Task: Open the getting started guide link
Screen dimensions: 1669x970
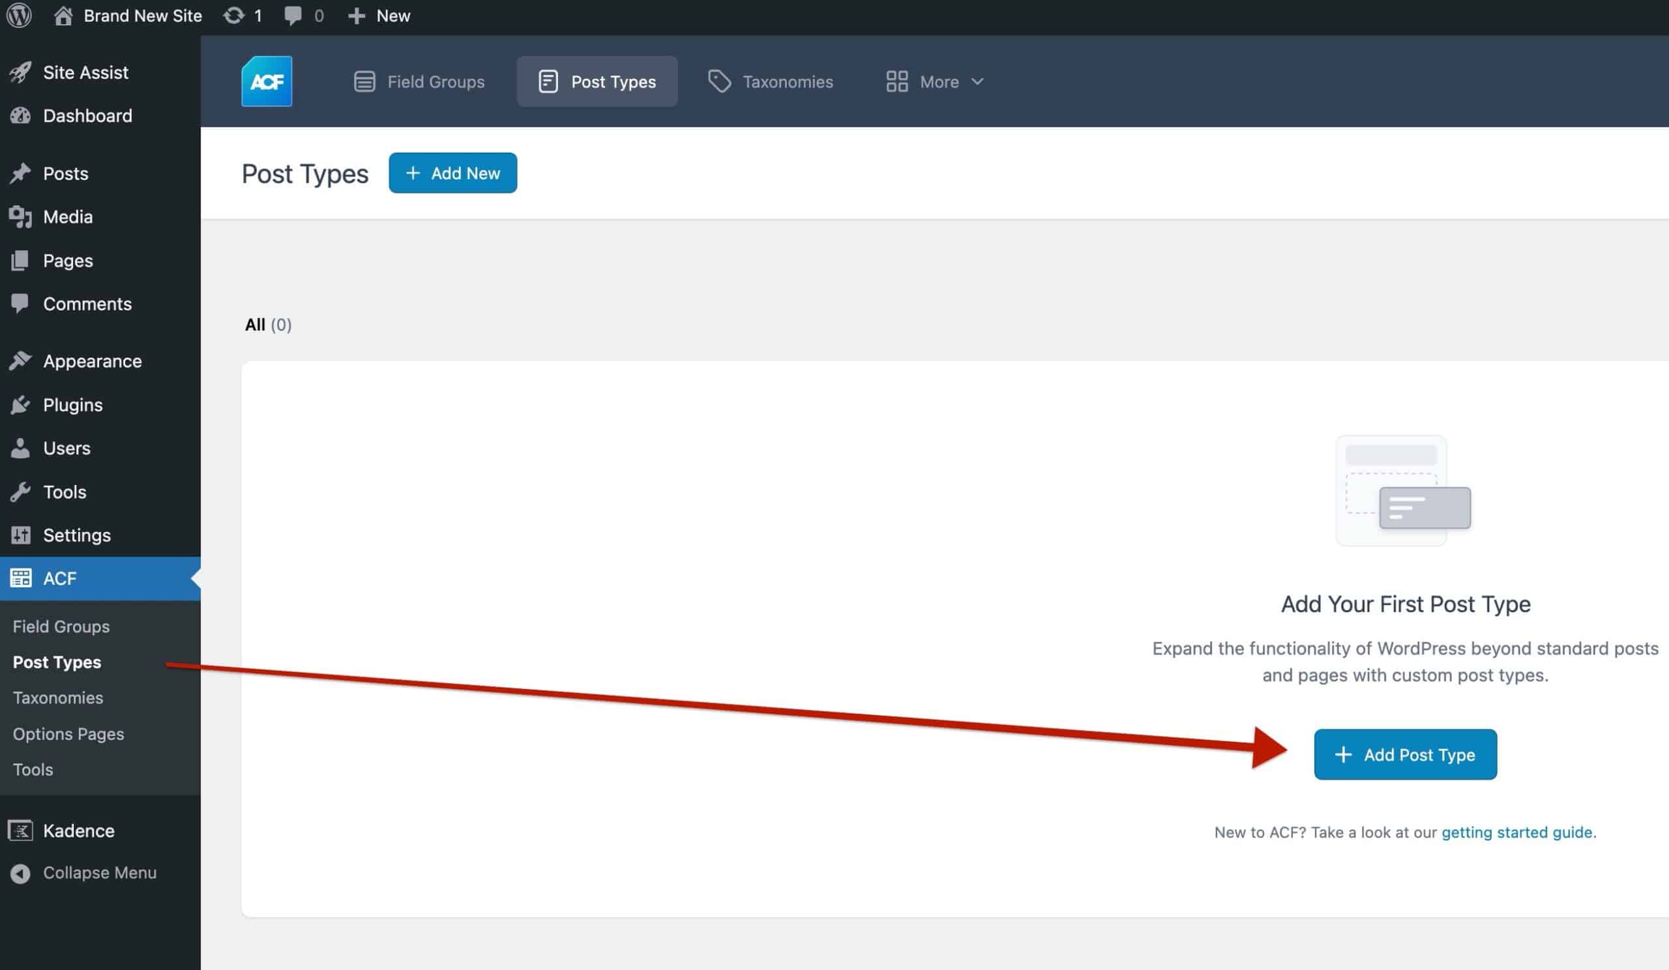Action: tap(1516, 832)
